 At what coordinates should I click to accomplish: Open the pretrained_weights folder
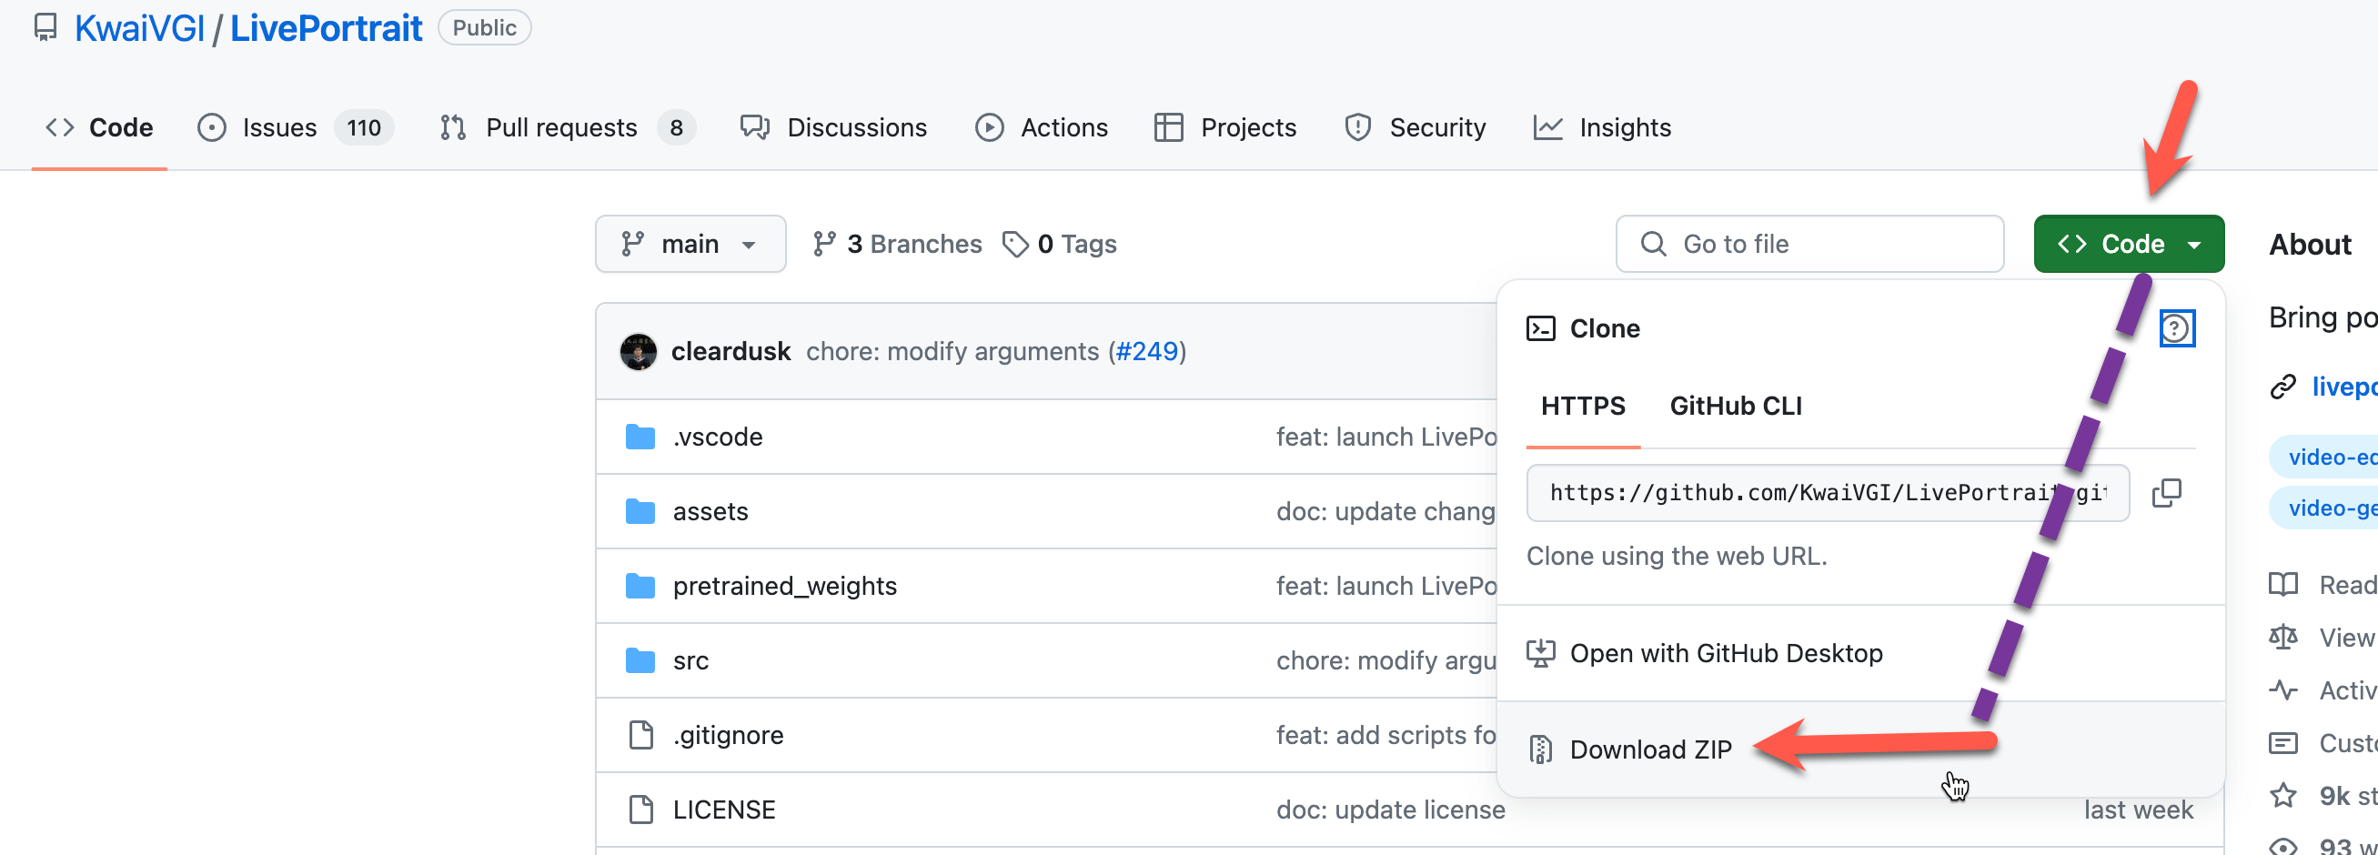click(x=785, y=587)
